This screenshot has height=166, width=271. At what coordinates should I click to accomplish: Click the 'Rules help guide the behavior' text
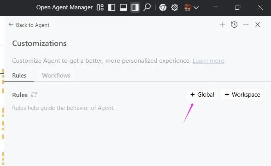63,108
